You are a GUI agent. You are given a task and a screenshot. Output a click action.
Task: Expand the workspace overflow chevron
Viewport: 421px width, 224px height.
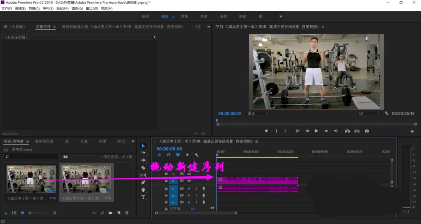(281, 16)
